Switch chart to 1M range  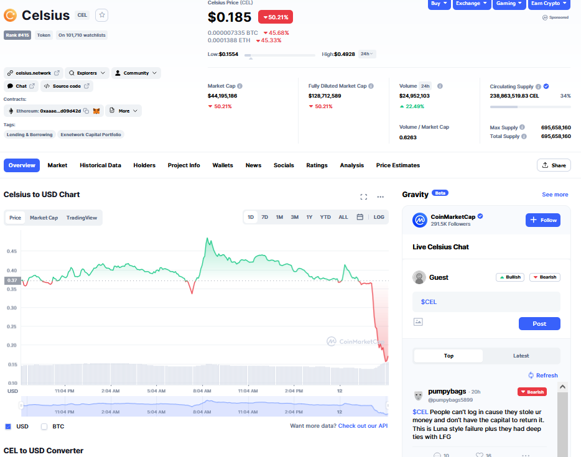pyautogui.click(x=279, y=217)
